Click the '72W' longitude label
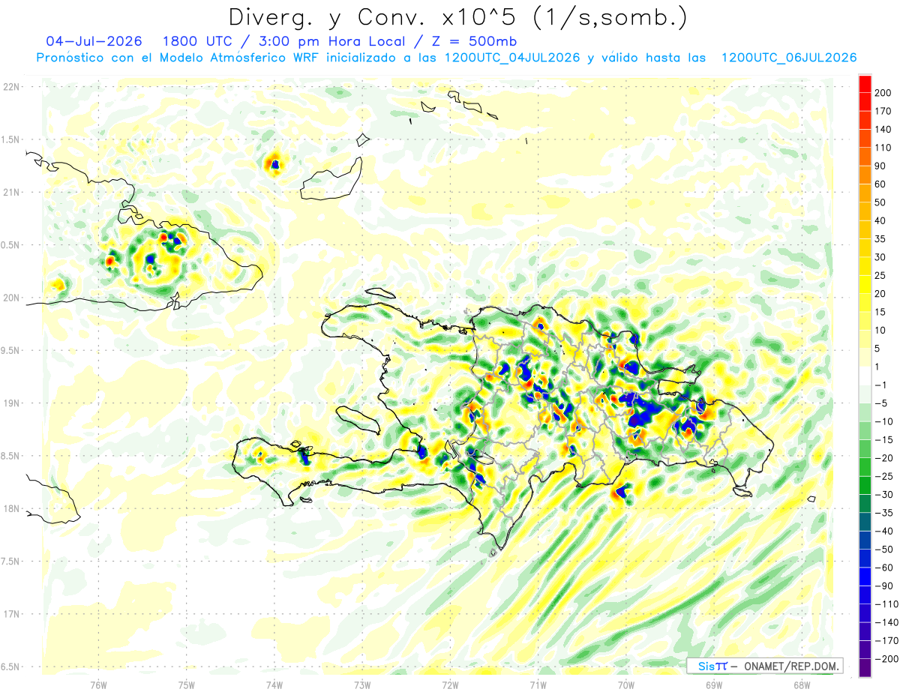Image resolution: width=900 pixels, height=695 pixels. click(450, 685)
